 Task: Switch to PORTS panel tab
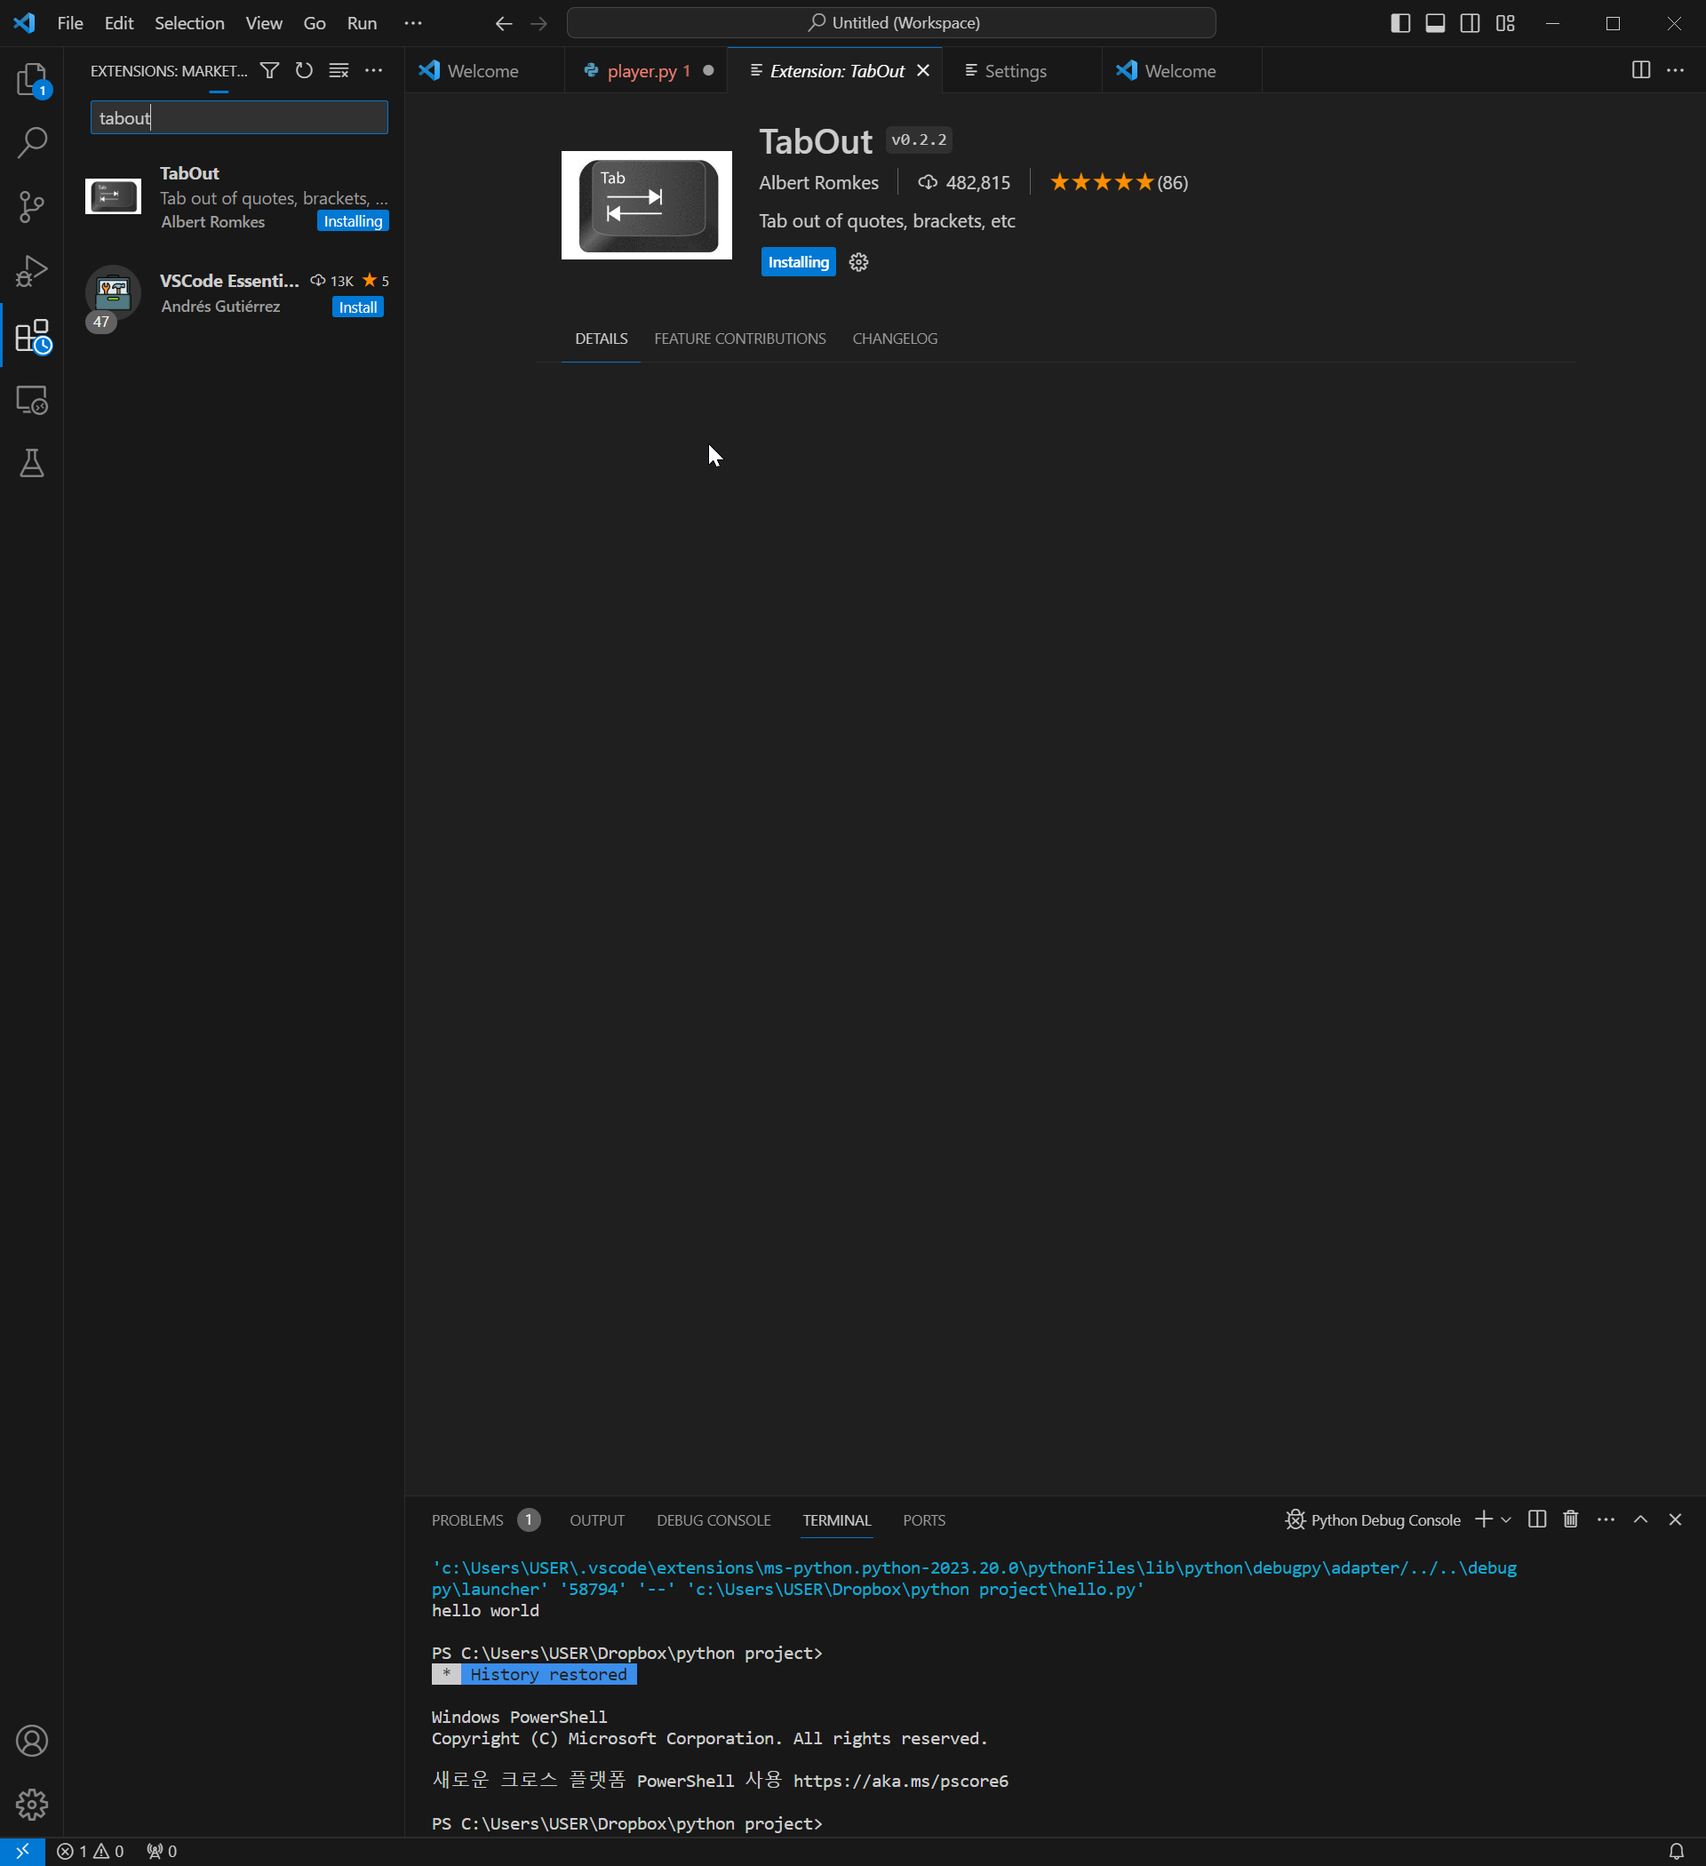(924, 1519)
